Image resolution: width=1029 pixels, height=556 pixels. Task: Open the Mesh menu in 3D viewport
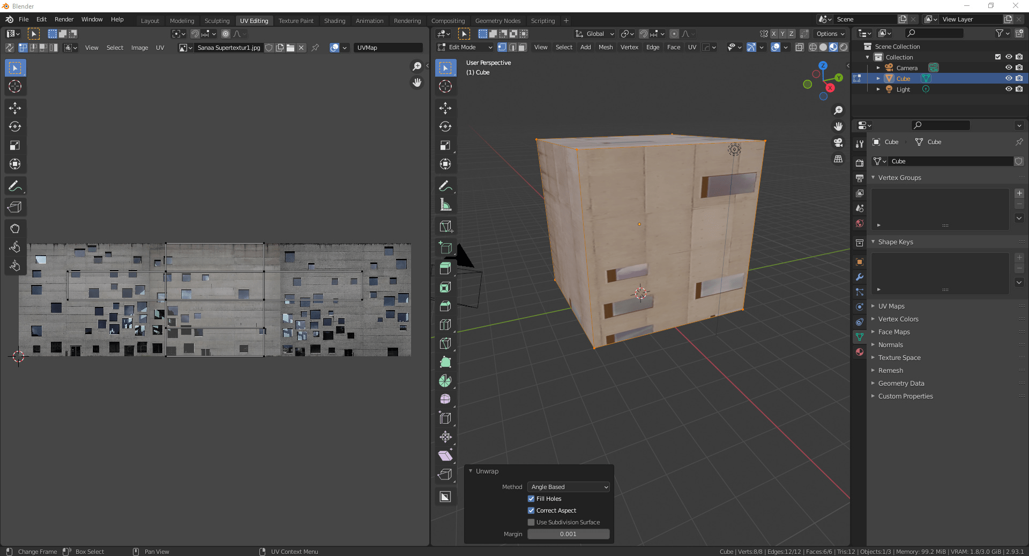[x=605, y=47]
